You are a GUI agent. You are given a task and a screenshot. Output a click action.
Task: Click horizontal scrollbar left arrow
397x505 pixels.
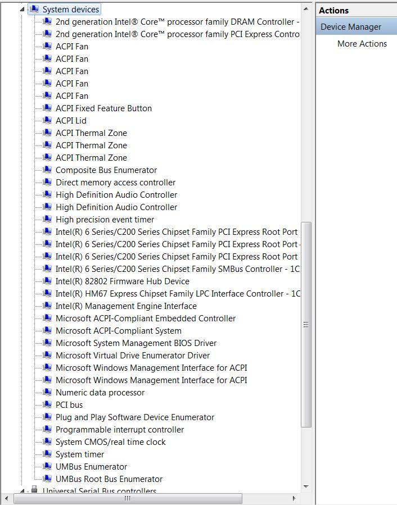[6, 498]
